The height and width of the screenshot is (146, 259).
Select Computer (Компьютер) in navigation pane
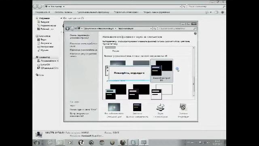point(45,57)
